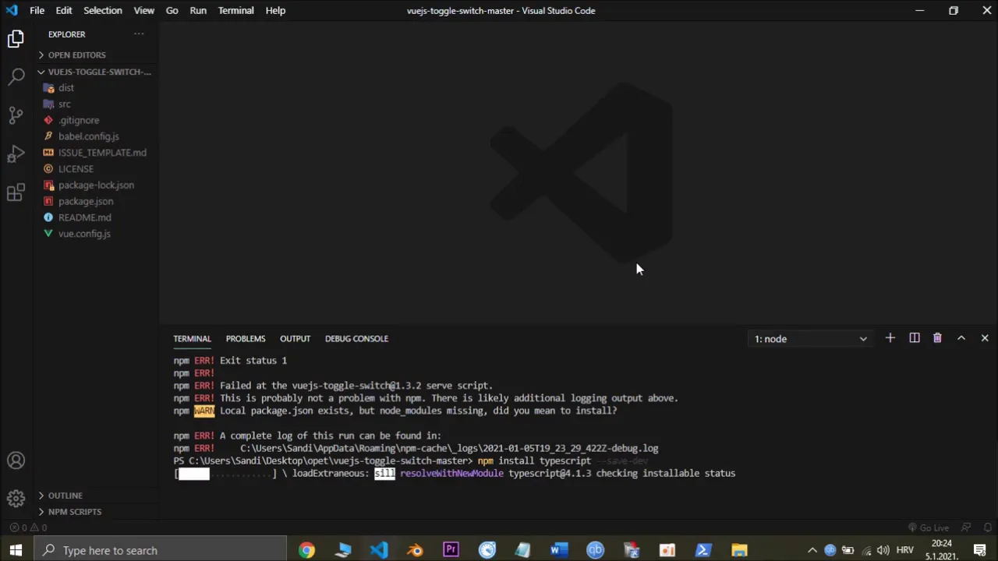
Task: Open the Accounts menu icon
Action: click(x=16, y=460)
